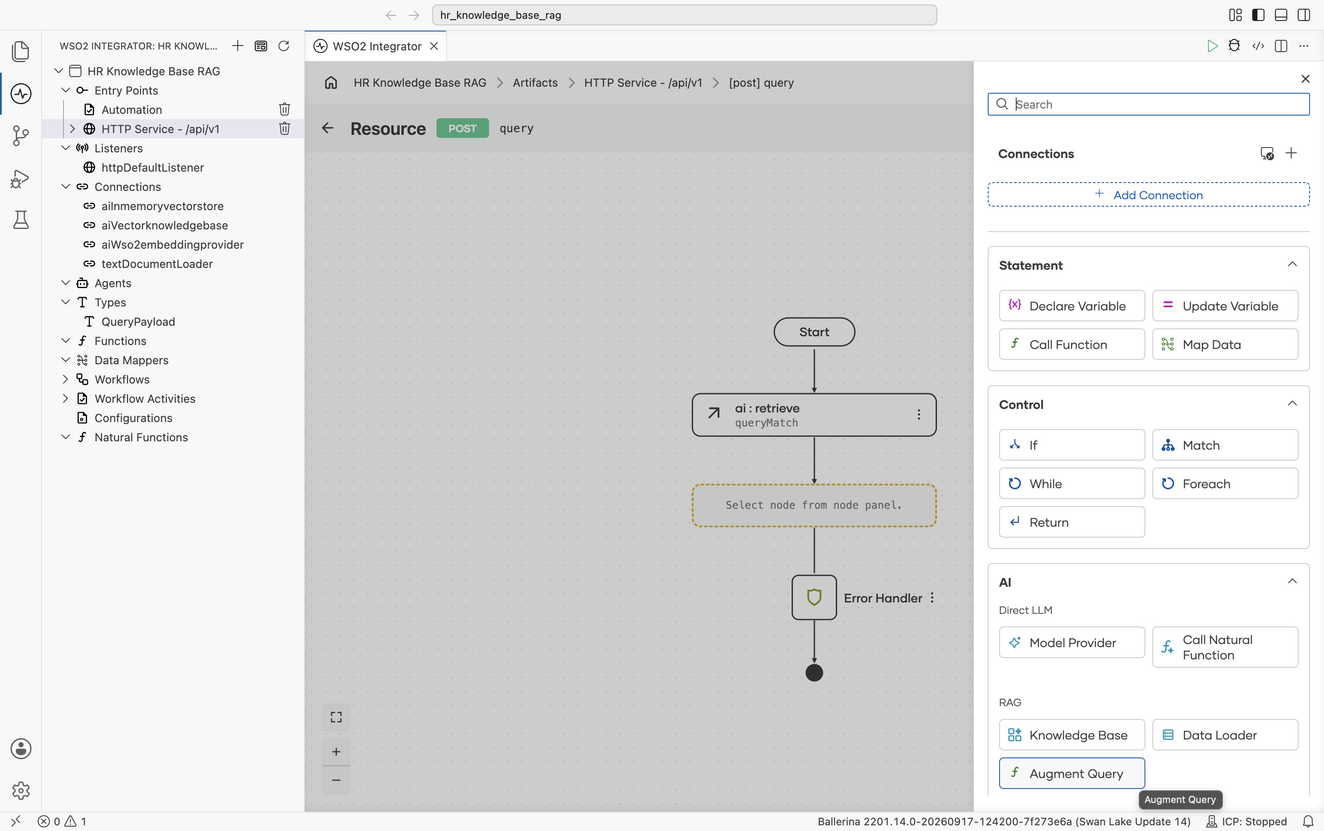Screen dimensions: 1324x831
Task: Click the Artifacts breadcrumb
Action: 535,82
